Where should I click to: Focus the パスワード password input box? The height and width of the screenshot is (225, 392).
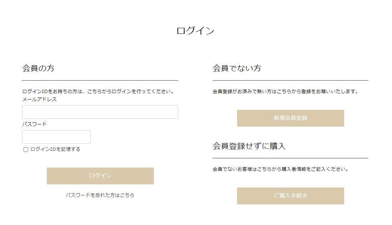[56, 137]
